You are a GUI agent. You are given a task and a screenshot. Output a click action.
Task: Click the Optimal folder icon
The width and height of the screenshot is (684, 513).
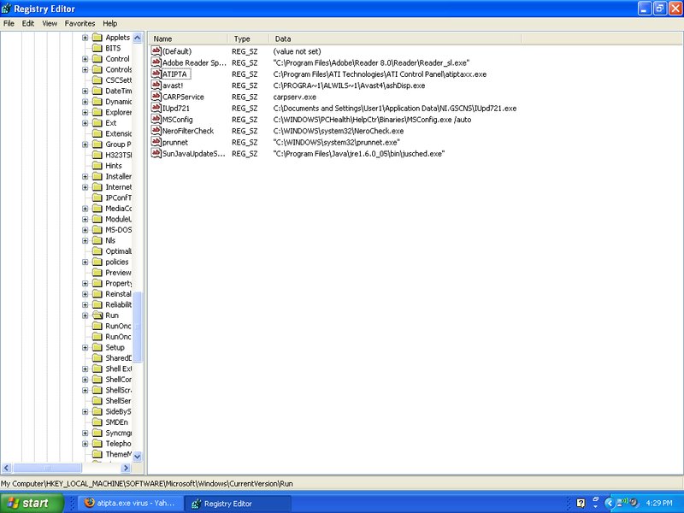(97, 251)
